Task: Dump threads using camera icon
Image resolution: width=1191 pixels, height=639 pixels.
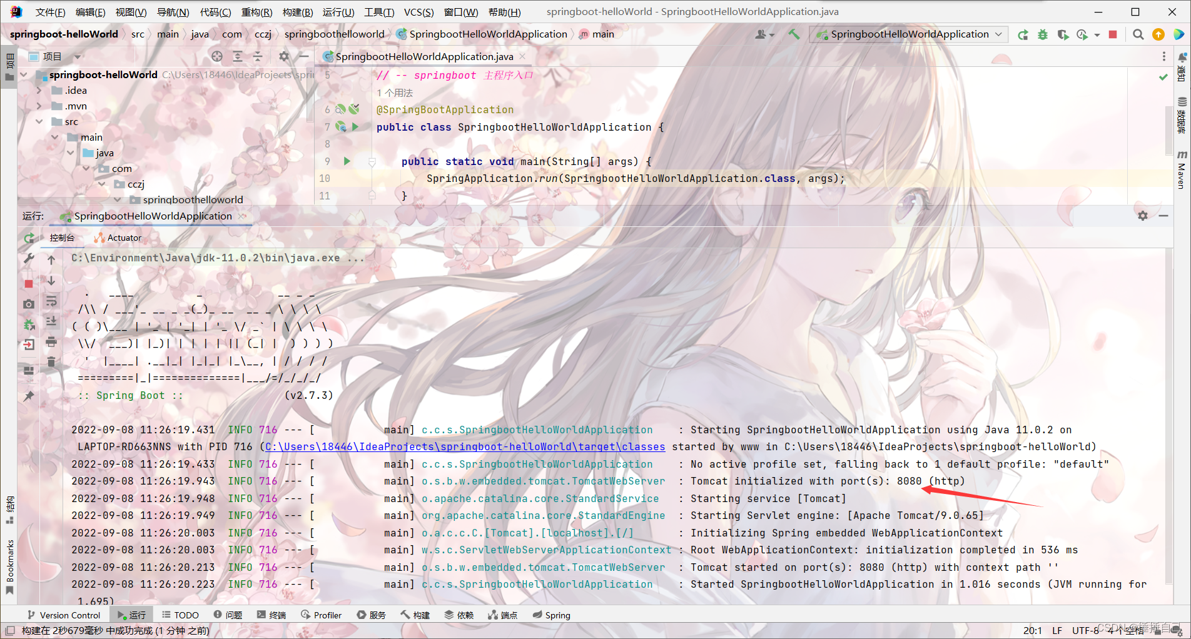Action: (x=29, y=304)
